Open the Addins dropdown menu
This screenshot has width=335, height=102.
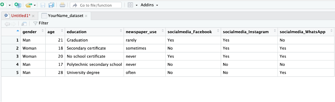point(149,5)
